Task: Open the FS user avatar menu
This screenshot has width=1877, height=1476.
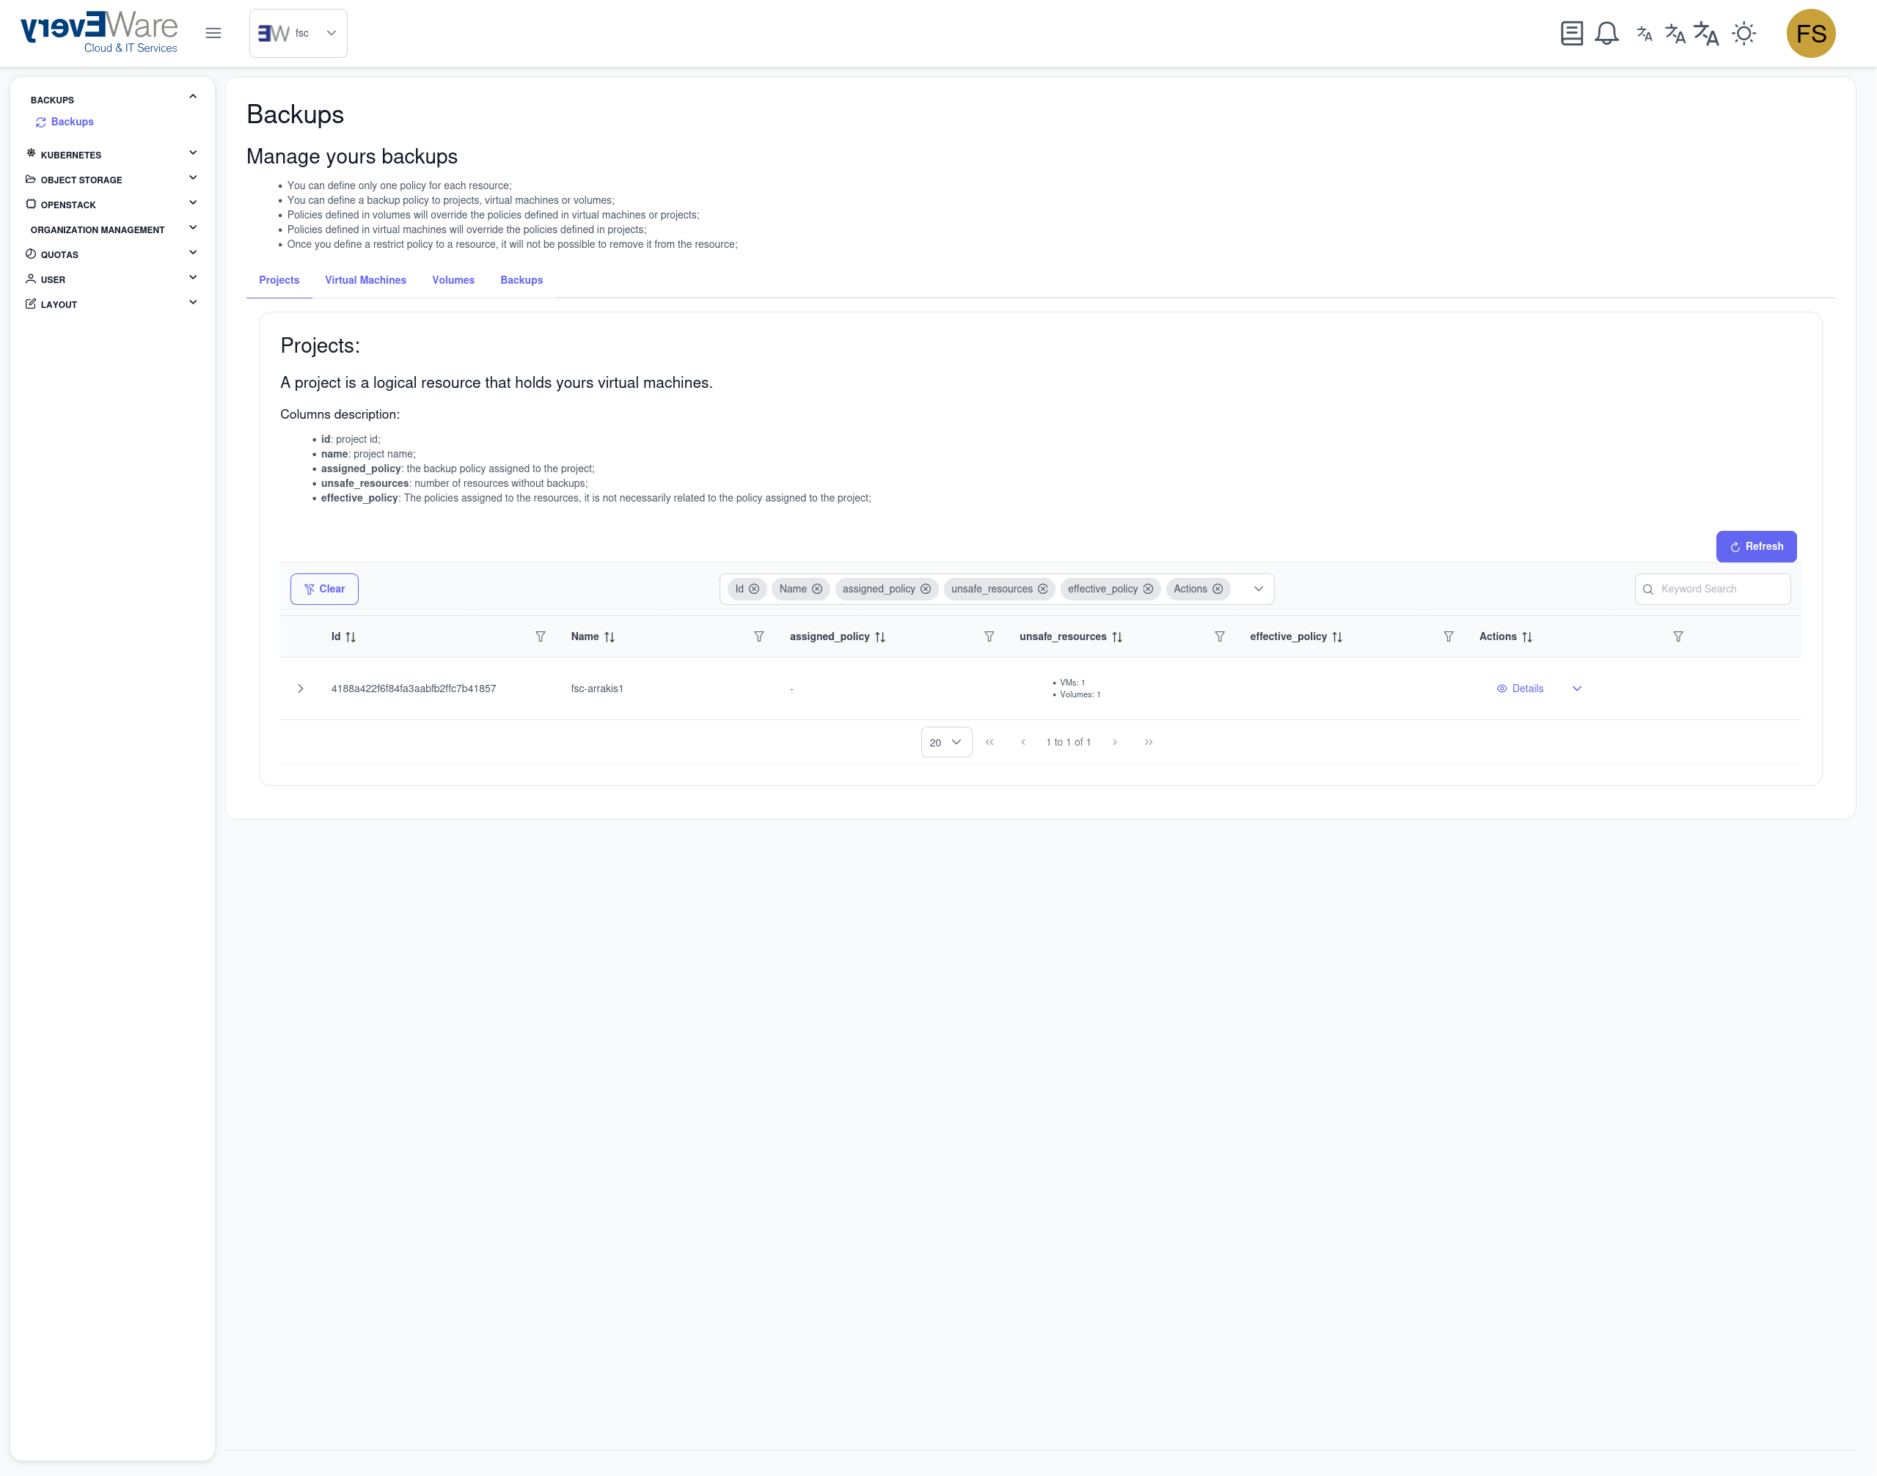Action: 1810,34
